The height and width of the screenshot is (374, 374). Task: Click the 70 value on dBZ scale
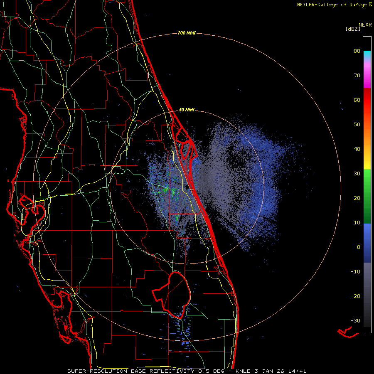coord(357,76)
